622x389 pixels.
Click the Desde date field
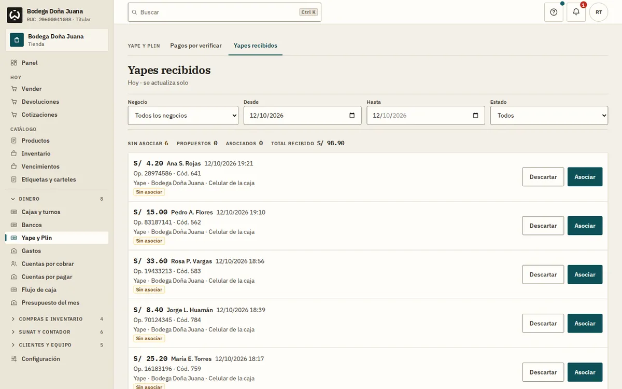(x=302, y=115)
